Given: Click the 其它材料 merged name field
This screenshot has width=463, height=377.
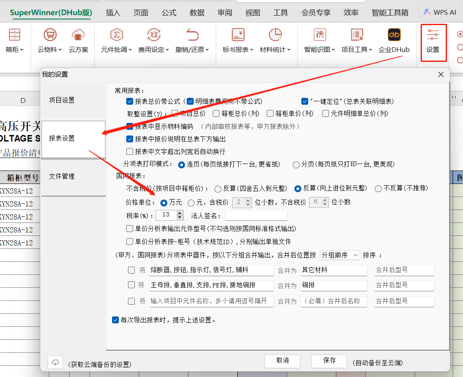Looking at the screenshot, I should coord(334,270).
